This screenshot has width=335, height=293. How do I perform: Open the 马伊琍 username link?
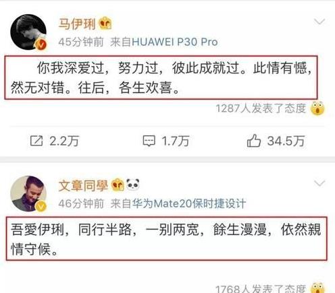tap(77, 24)
